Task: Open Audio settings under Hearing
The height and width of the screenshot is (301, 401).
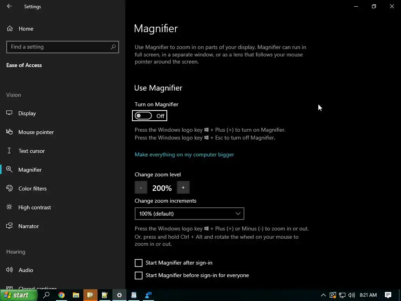Action: (25, 270)
